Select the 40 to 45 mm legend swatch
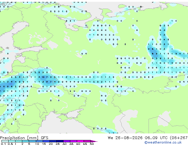This screenshot has width=188, height=145. [80, 141]
